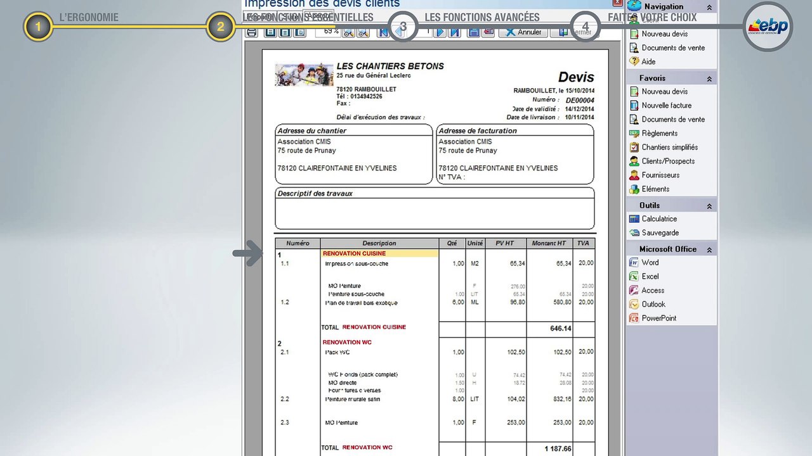Click the company name LES CHANTIERS BETONS
The image size is (812, 456).
390,66
